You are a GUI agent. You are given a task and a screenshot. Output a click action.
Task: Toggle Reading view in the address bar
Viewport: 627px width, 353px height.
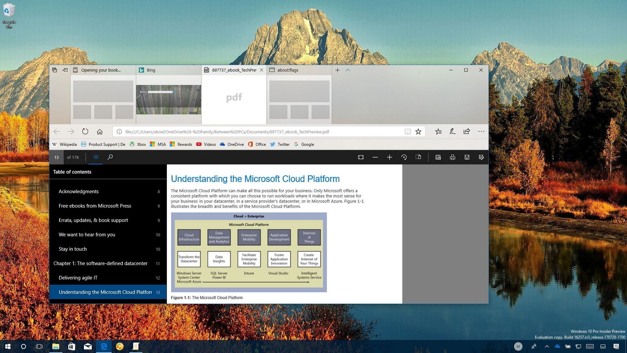[408, 131]
